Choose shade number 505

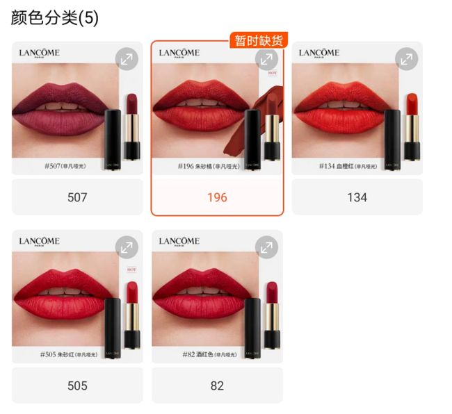click(77, 386)
